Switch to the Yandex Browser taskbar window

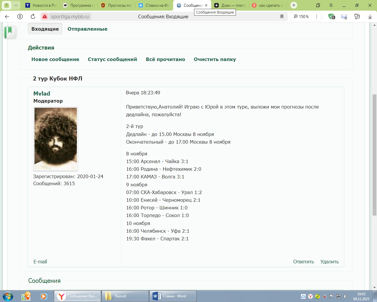pos(77,296)
